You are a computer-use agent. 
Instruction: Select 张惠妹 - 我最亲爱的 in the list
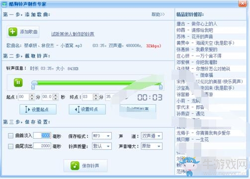197,50
